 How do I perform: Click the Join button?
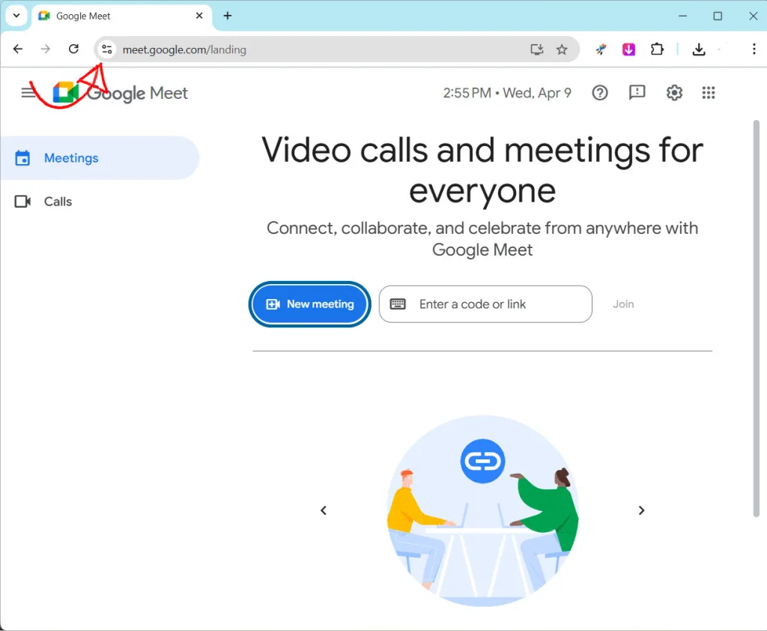[623, 304]
